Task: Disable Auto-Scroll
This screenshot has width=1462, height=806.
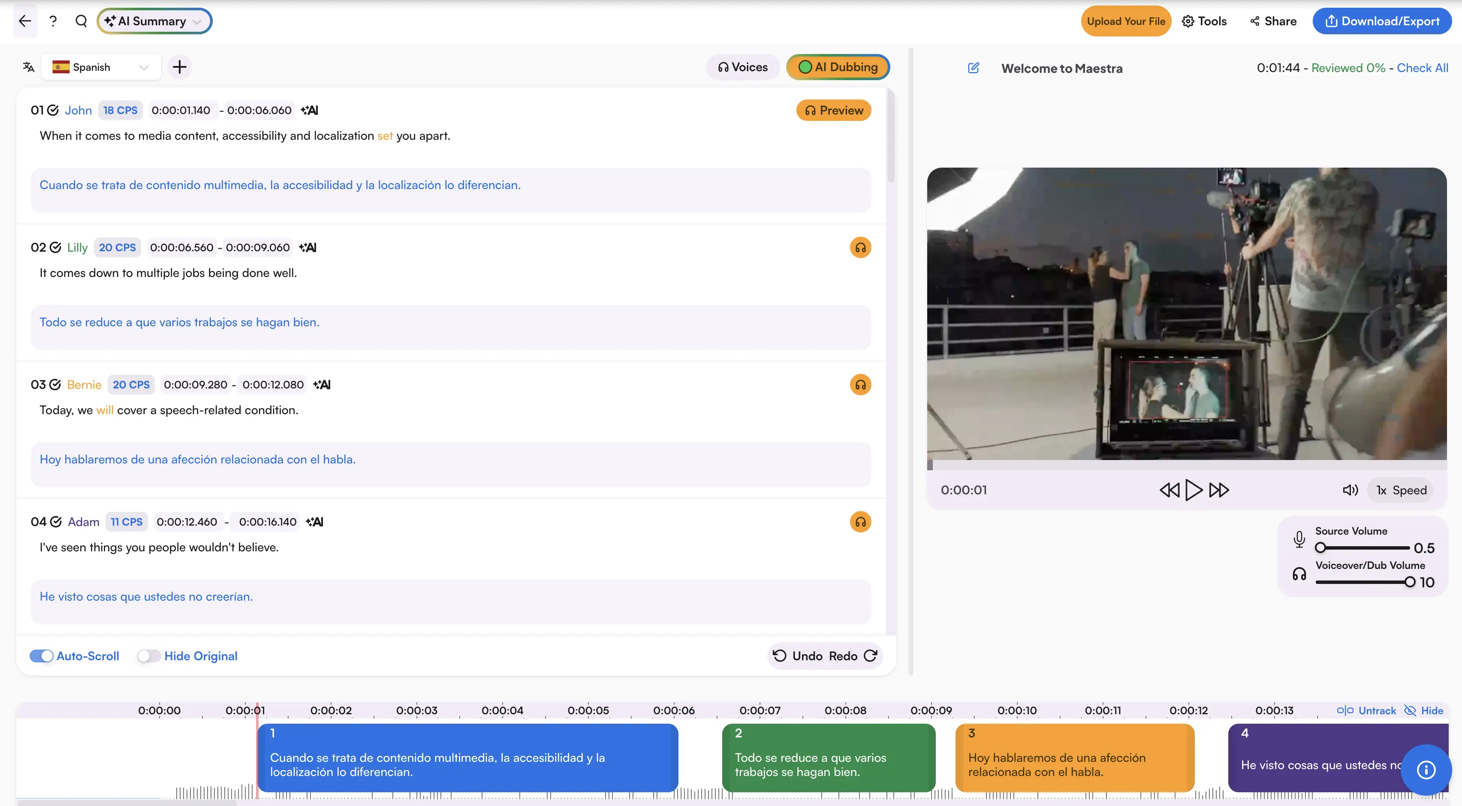Action: pos(41,656)
